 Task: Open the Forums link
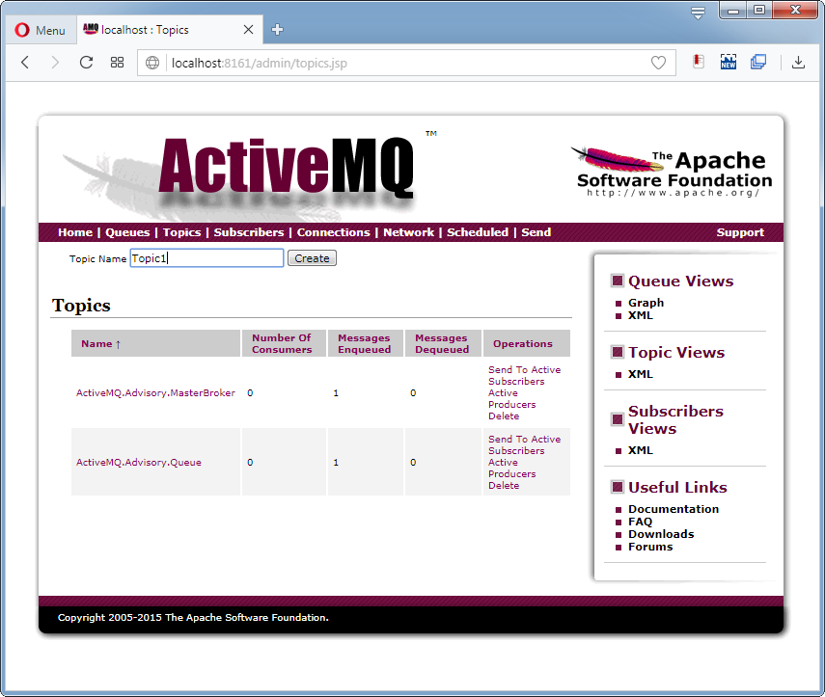[x=650, y=547]
